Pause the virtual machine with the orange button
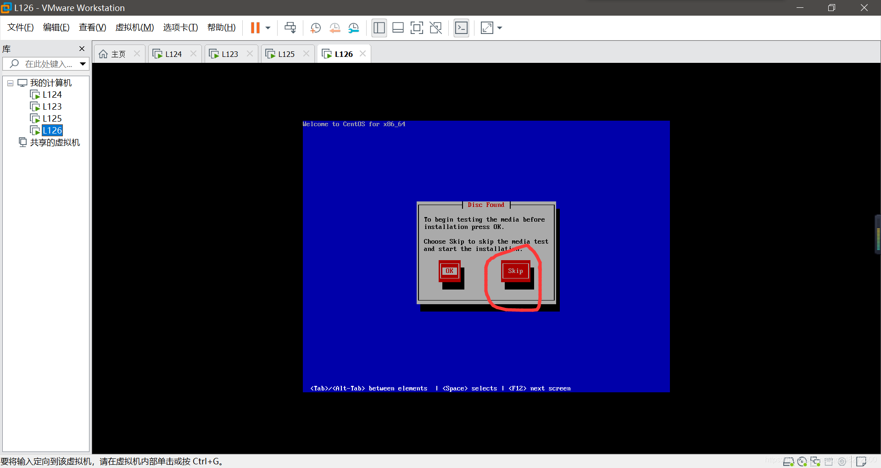Image resolution: width=881 pixels, height=468 pixels. (255, 28)
